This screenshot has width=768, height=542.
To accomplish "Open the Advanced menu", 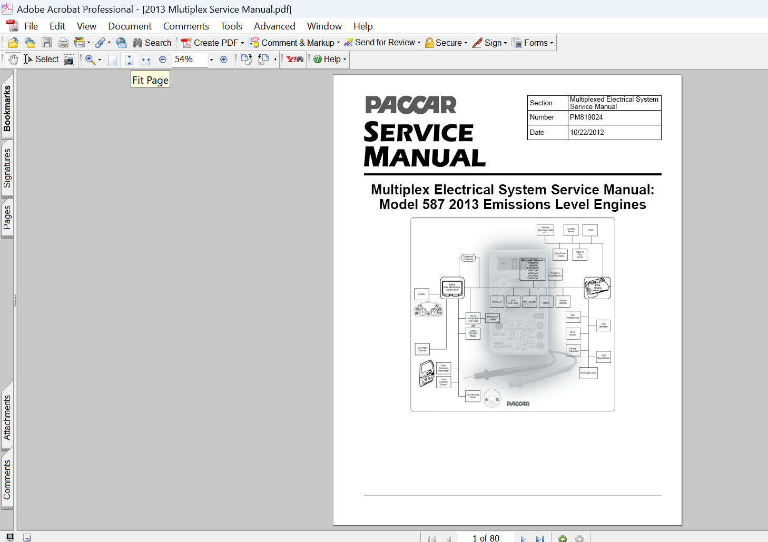I will click(274, 26).
